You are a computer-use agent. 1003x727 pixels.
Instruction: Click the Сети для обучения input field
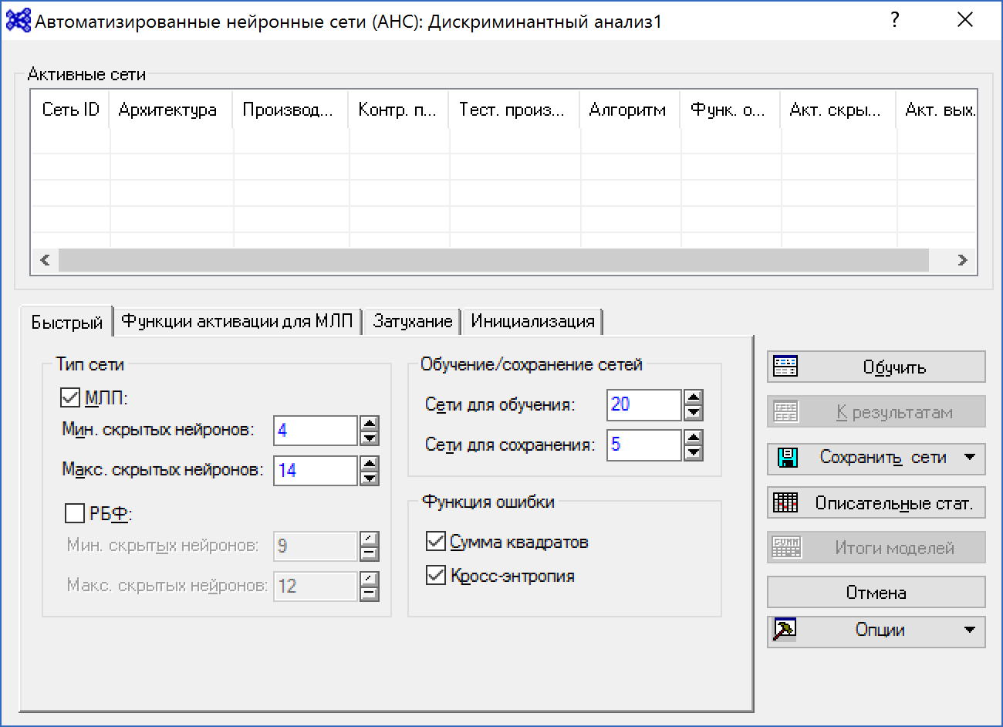click(644, 404)
